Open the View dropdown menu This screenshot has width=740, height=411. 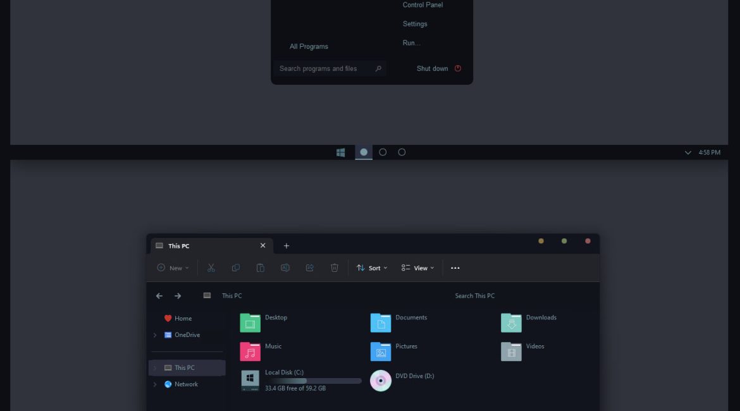(417, 268)
